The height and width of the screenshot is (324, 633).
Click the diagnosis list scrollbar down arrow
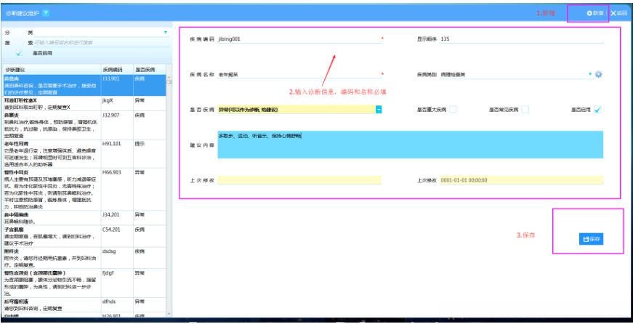169,314
